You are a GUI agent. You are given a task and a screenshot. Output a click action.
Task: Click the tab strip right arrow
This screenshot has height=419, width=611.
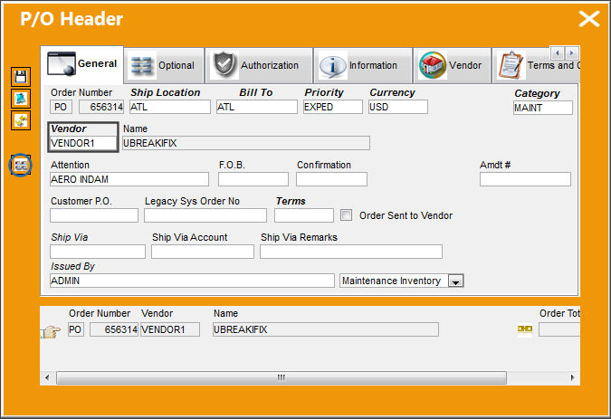click(x=572, y=52)
